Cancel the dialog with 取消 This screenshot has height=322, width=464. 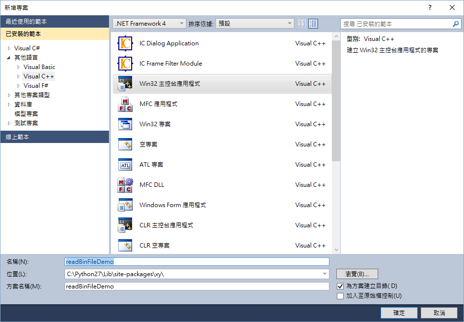tap(439, 313)
